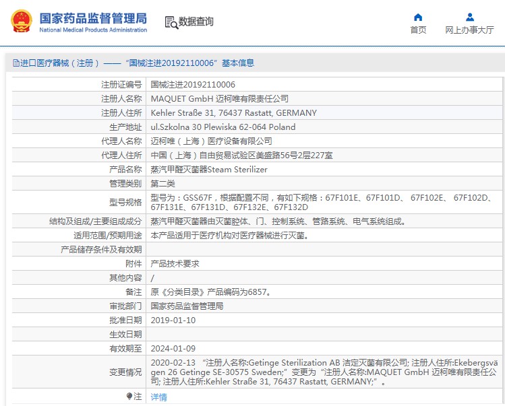Viewport: 505px width, 406px height.
Task: Select management category 第二类 value
Action: [x=162, y=184]
